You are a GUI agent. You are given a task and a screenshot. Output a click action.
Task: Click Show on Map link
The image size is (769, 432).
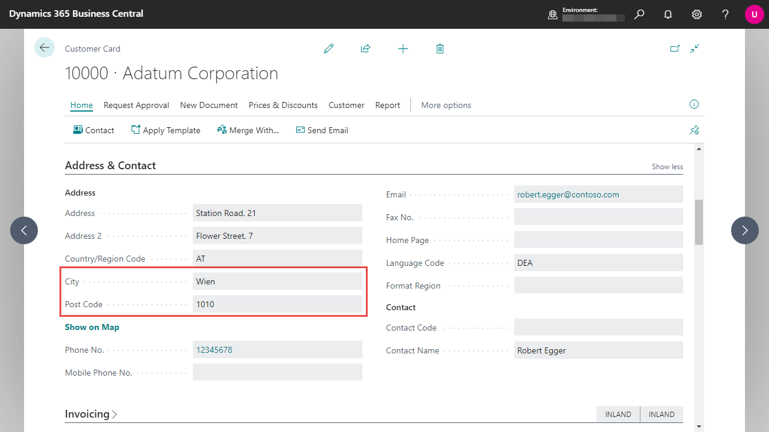point(92,327)
